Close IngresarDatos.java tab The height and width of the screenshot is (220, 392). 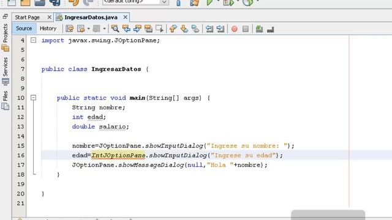pos(125,17)
